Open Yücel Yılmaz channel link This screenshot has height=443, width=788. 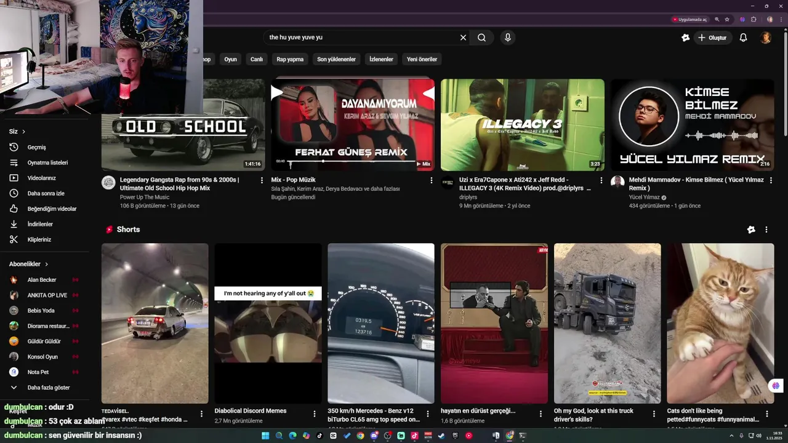[644, 198]
